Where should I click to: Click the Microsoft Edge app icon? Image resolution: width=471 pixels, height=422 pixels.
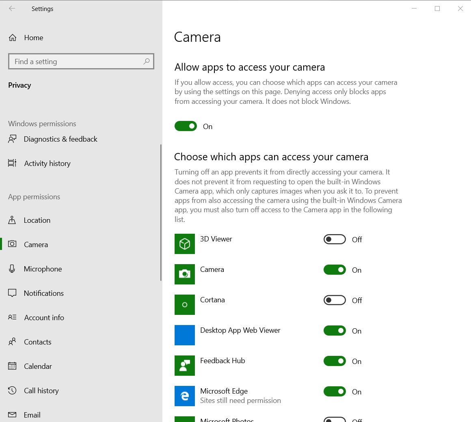click(185, 396)
